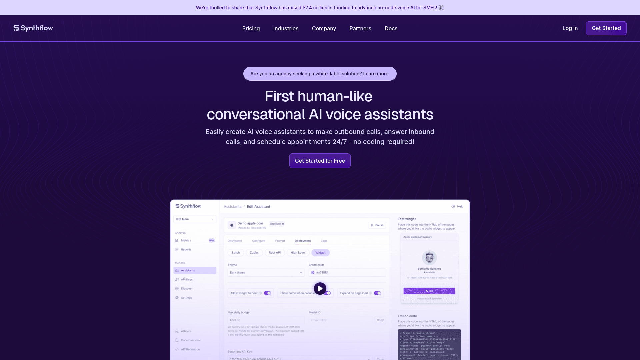Screen dimensions: 640x360
Task: Click the Get Started for Free button
Action: pos(320,160)
